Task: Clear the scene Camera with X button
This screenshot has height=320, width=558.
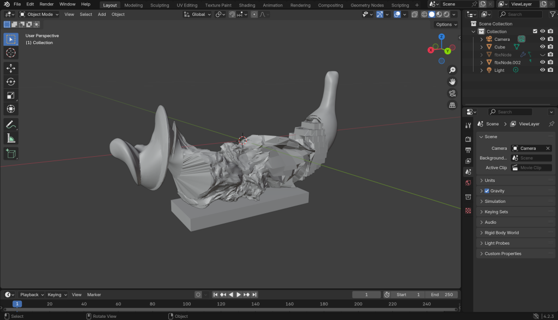Action: pyautogui.click(x=548, y=149)
